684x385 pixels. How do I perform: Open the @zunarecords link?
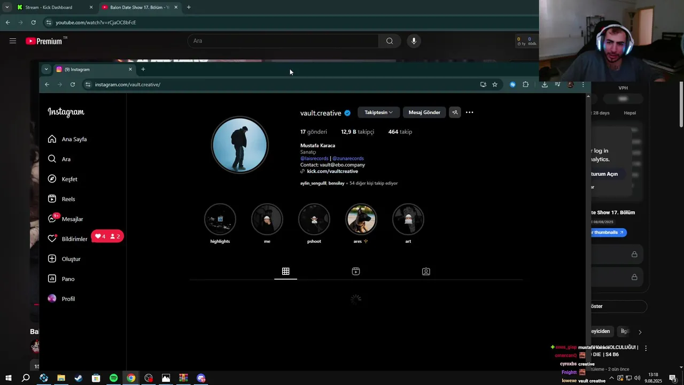pyautogui.click(x=348, y=158)
